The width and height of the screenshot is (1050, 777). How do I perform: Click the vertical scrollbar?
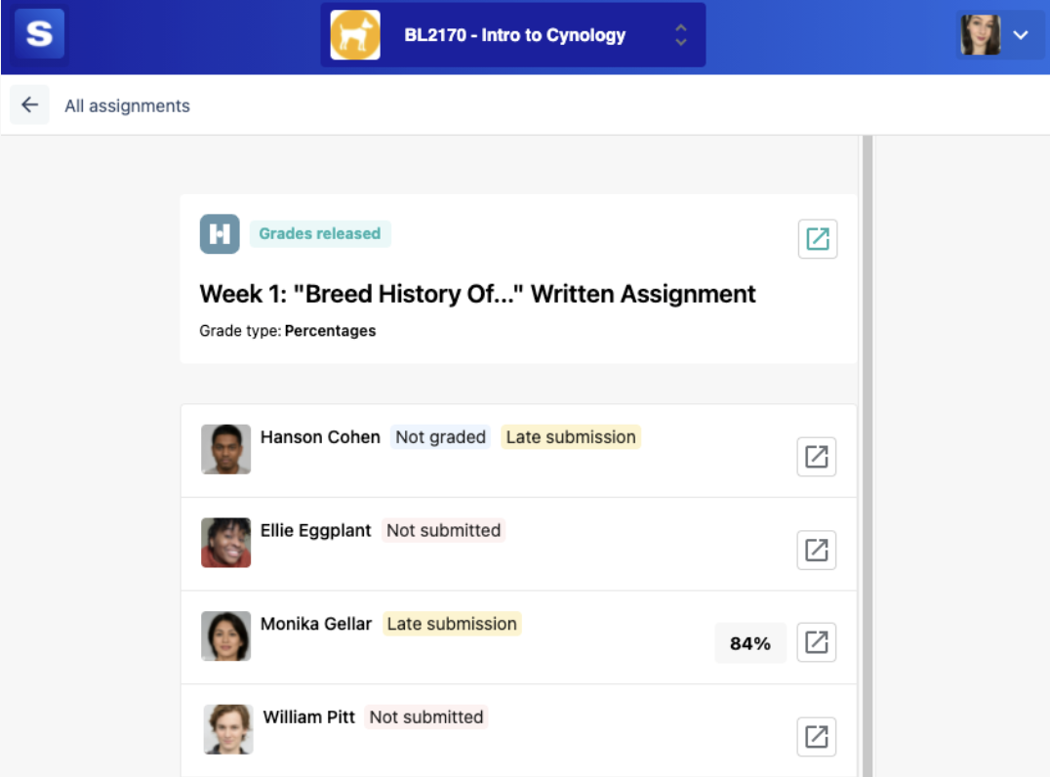(x=868, y=456)
